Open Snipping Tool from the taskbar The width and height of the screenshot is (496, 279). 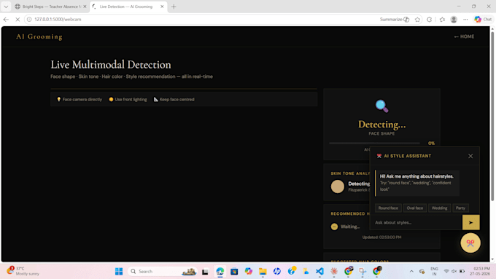click(x=363, y=271)
